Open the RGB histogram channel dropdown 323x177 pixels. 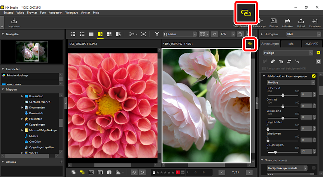[x=303, y=34]
